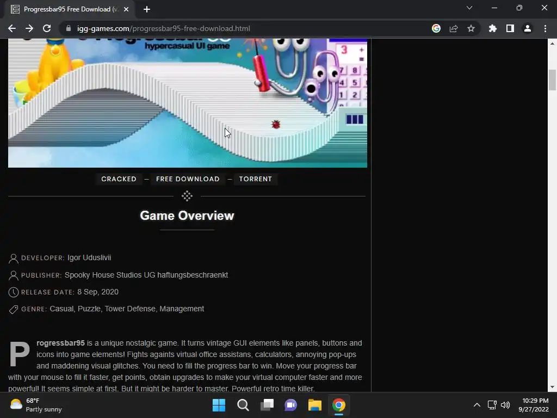This screenshot has width=557, height=418.
Task: Share this page via the share icon
Action: [x=453, y=28]
